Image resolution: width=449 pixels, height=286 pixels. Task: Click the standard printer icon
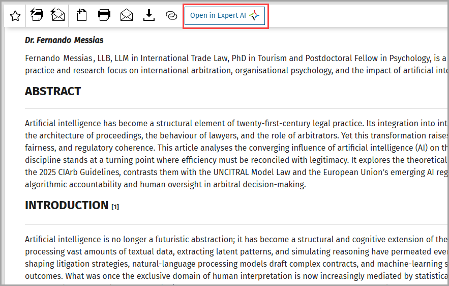point(104,15)
